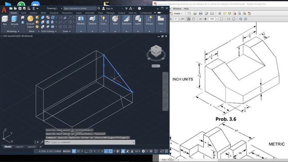
Task: Toggle ortho mode in status bar
Action: (x=86, y=151)
